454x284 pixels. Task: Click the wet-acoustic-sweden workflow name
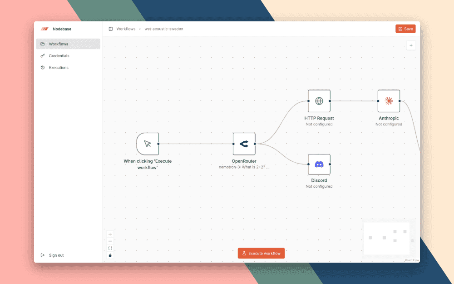(x=164, y=29)
